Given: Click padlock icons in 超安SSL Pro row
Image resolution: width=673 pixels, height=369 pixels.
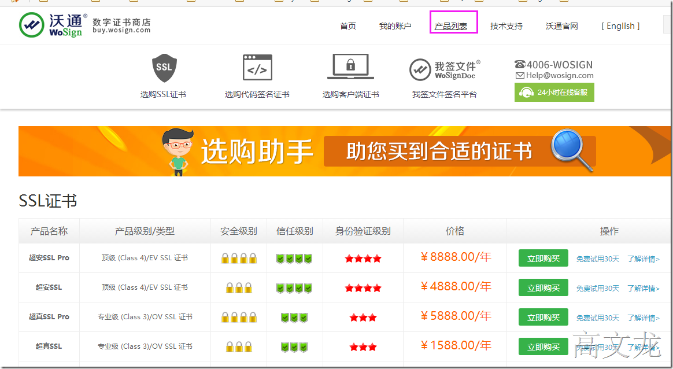Looking at the screenshot, I should click(239, 258).
